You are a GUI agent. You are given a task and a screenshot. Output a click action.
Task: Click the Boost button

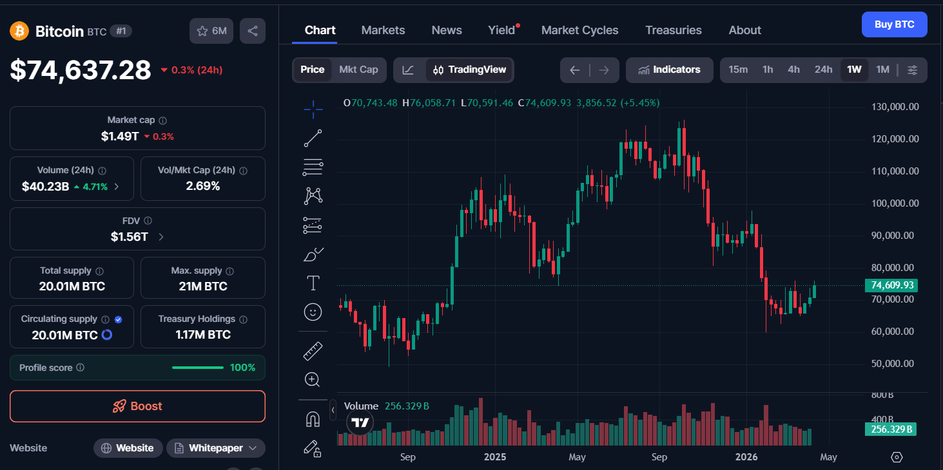(x=137, y=406)
